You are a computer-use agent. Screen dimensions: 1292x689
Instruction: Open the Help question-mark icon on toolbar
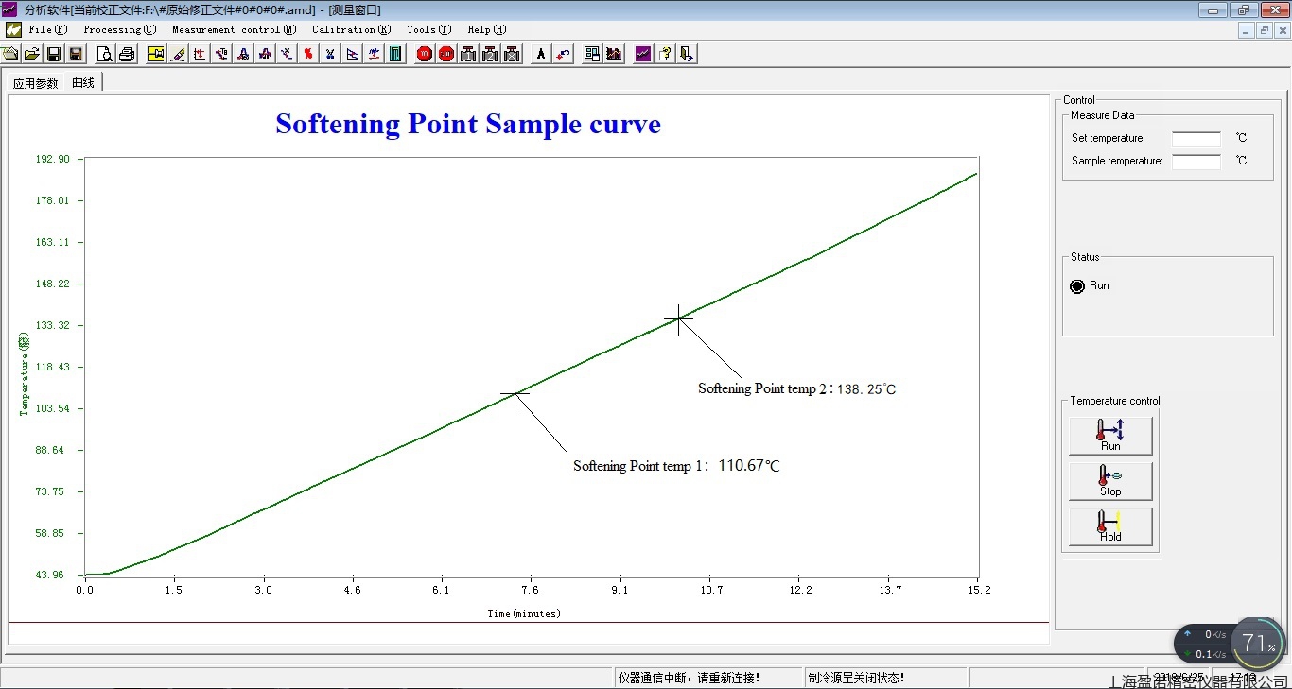[665, 54]
